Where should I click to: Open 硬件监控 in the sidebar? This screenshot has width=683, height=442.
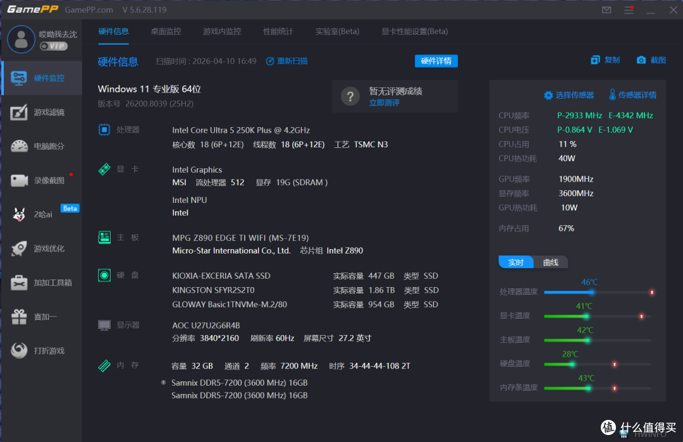(x=42, y=78)
